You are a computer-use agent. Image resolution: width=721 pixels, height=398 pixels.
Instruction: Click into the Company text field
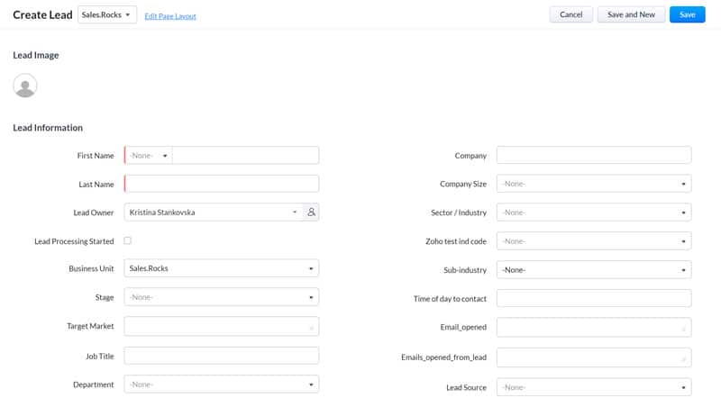coord(594,156)
